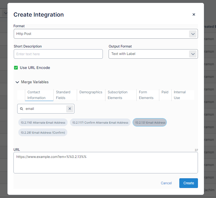The image size is (216, 198).
Task: Insert Confirm Alternate Email Address variable
Action: coord(100,122)
